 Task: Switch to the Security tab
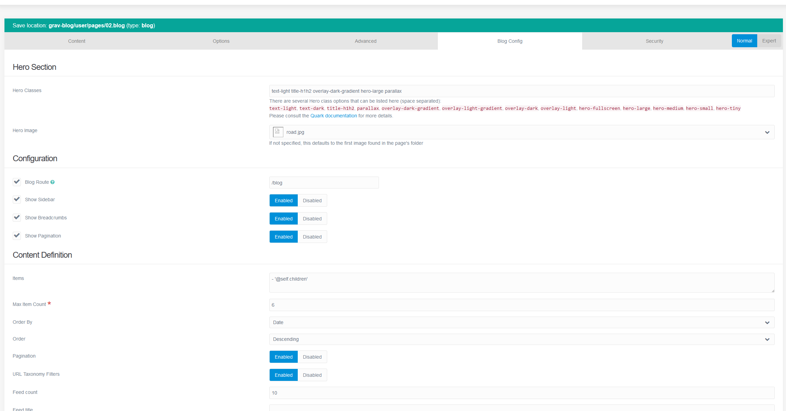654,41
